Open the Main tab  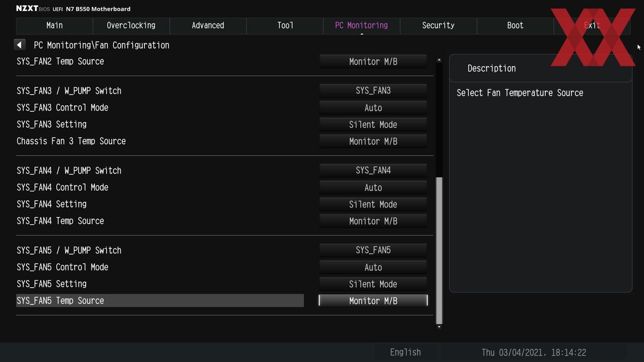click(x=54, y=26)
